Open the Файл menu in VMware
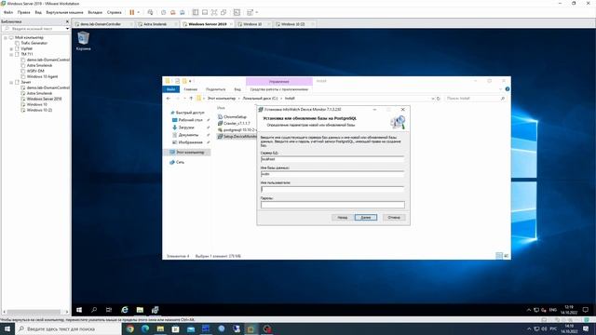 pos(8,12)
